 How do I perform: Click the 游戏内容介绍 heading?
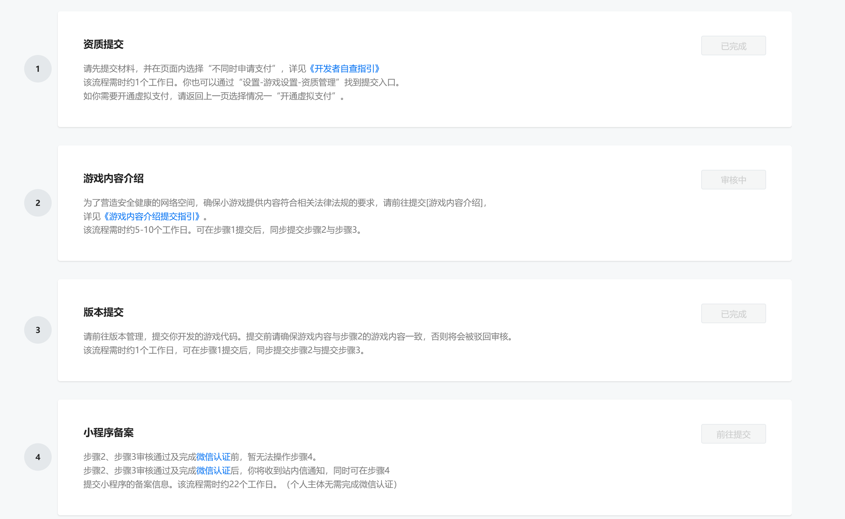[x=113, y=178]
